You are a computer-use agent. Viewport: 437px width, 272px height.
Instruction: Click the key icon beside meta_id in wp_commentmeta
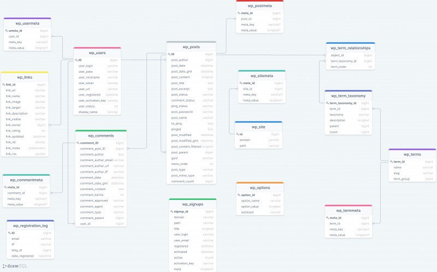(5, 187)
